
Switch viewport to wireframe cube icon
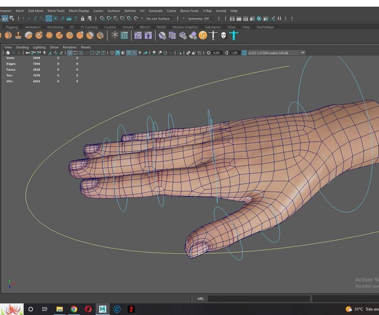[112, 53]
